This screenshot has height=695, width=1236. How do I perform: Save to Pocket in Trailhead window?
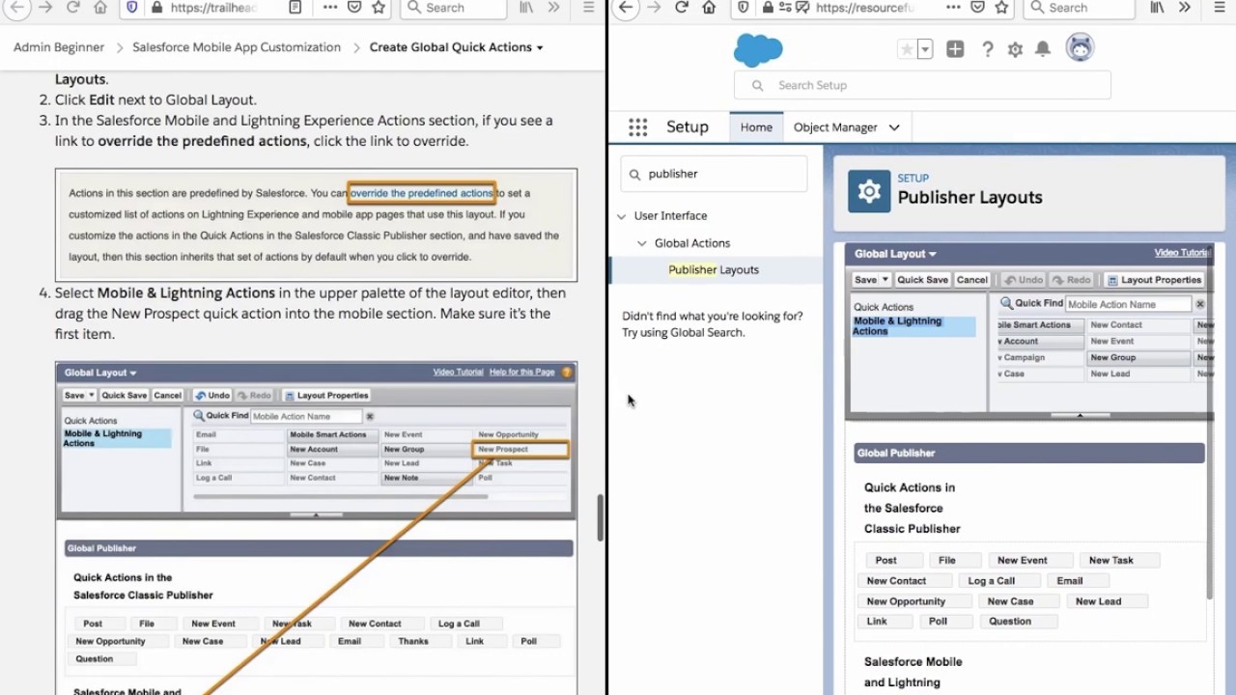355,8
